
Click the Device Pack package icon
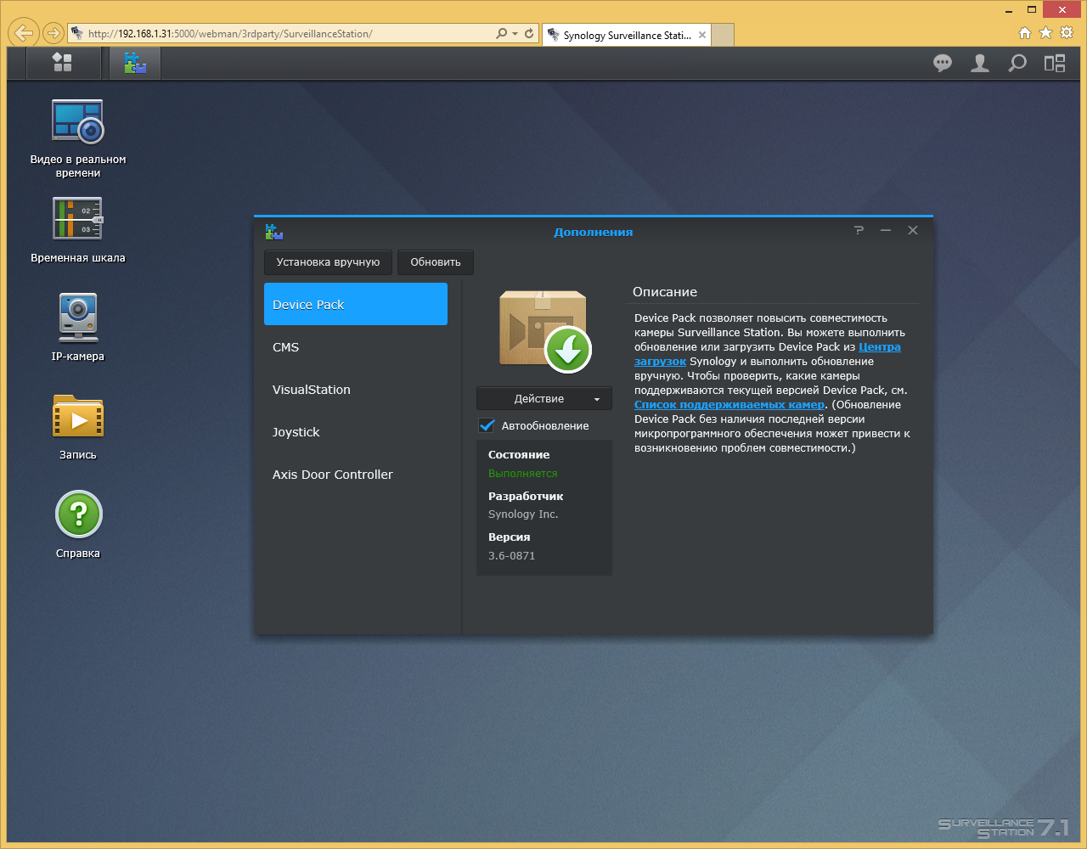[x=544, y=332]
